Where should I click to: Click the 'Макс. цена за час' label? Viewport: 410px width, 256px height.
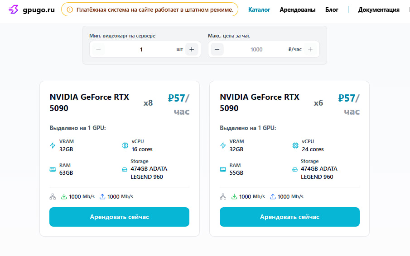[x=229, y=36]
